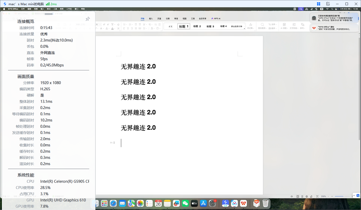361x210 pixels.
Task: Open Mail in the Dock
Action: click(x=122, y=203)
